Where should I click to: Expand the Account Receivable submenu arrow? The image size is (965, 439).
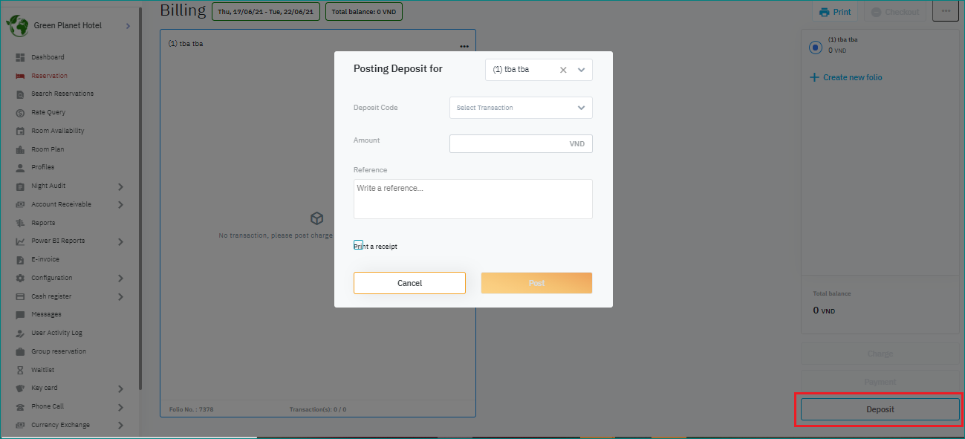[x=120, y=205]
